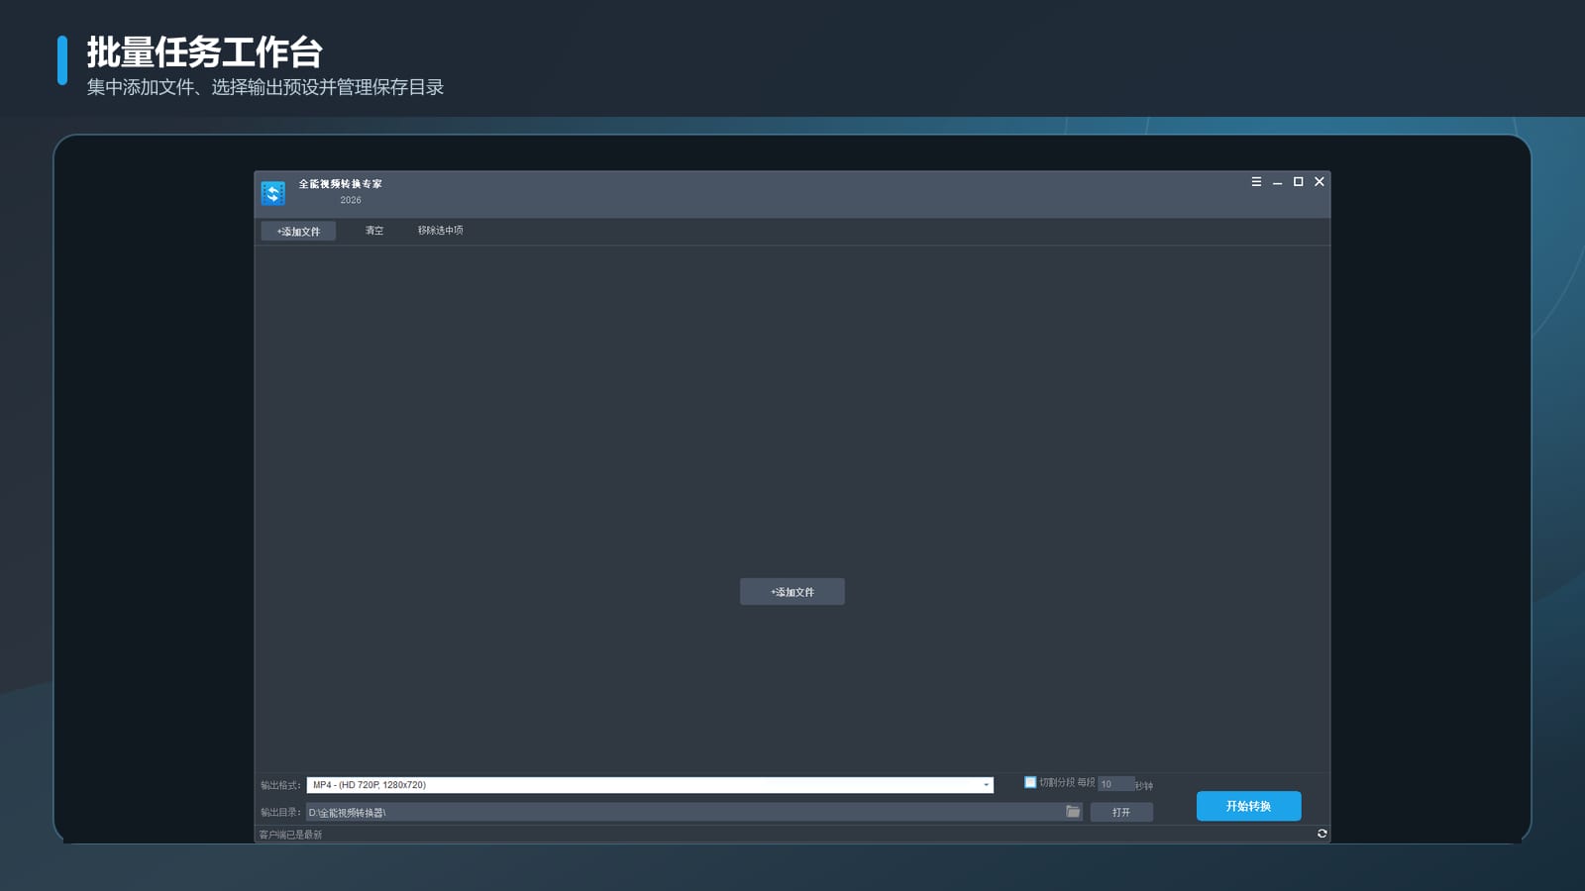Image resolution: width=1585 pixels, height=891 pixels.
Task: Click the refresh update icon in status bar
Action: coord(1321,834)
